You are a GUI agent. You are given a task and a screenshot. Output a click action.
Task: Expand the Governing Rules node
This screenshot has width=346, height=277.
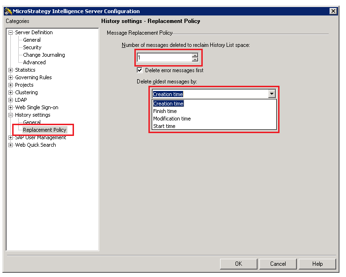pyautogui.click(x=11, y=78)
